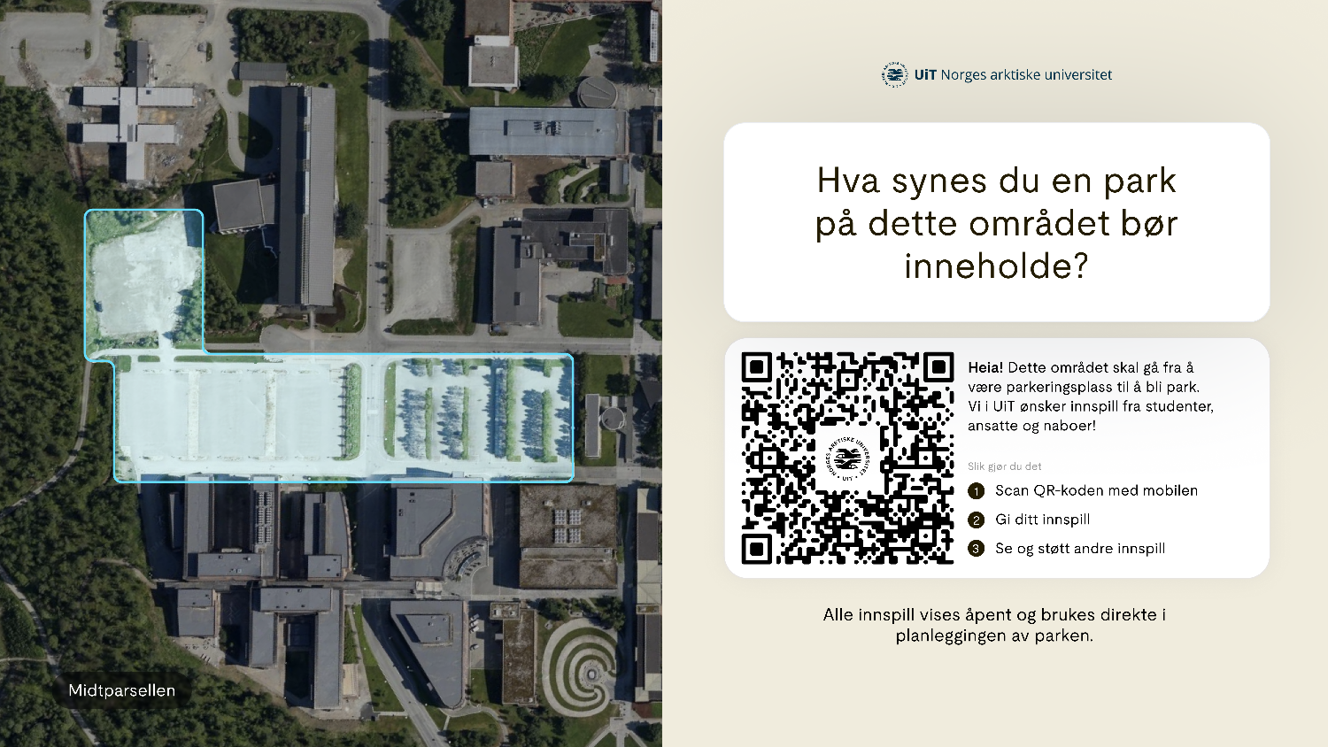This screenshot has width=1328, height=747.
Task: Click the circular rooftop dome building on the aerial map
Action: [x=595, y=91]
